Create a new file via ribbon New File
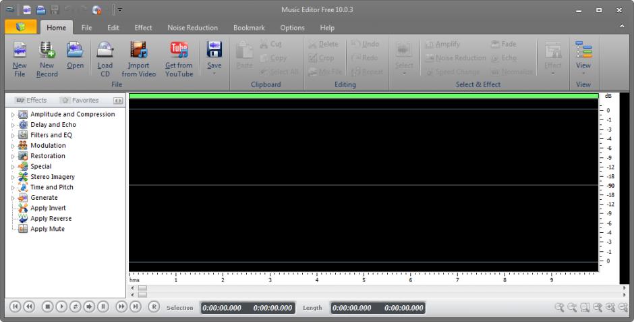The height and width of the screenshot is (322, 634). point(20,60)
